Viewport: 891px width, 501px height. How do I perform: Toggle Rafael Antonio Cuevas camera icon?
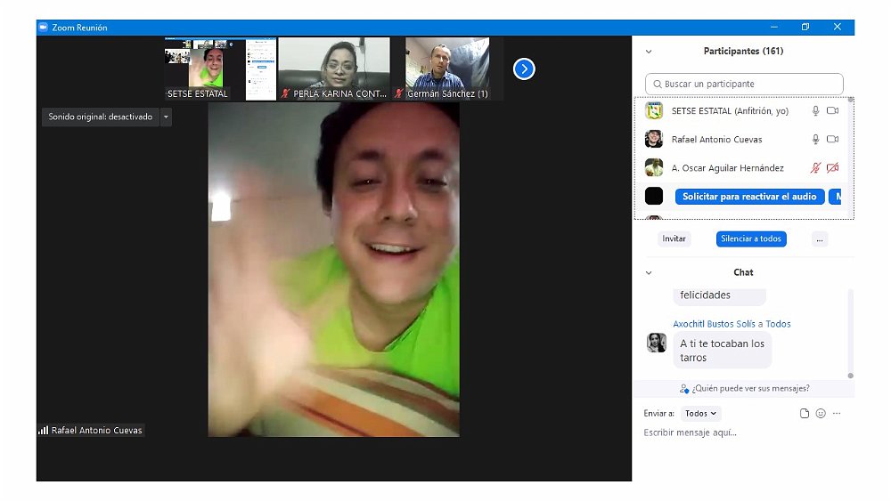click(832, 140)
